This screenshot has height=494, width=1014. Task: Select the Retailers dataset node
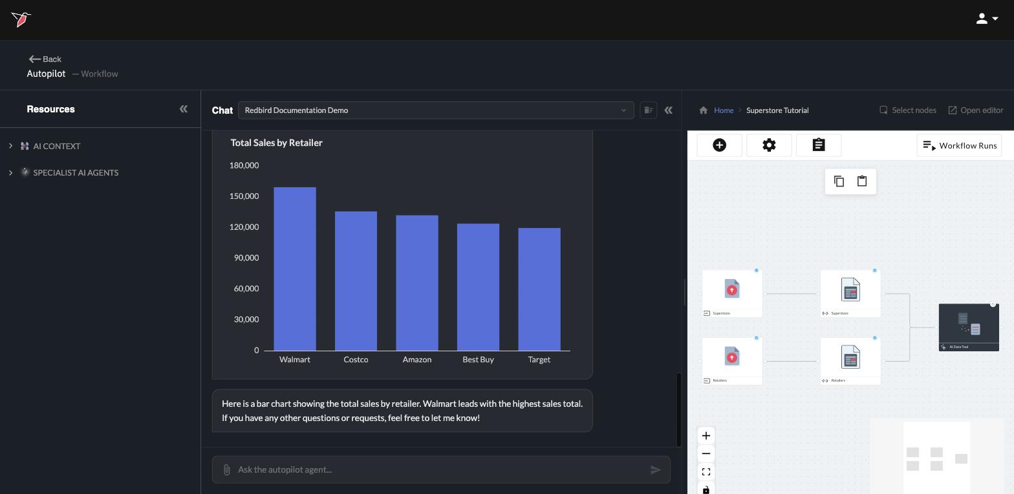[x=850, y=361]
